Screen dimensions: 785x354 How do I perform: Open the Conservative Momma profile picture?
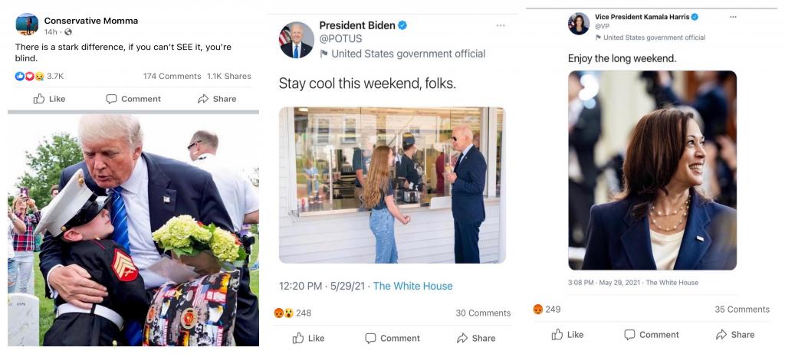pos(27,25)
